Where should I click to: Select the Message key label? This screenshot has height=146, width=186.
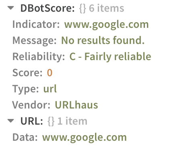(35, 41)
